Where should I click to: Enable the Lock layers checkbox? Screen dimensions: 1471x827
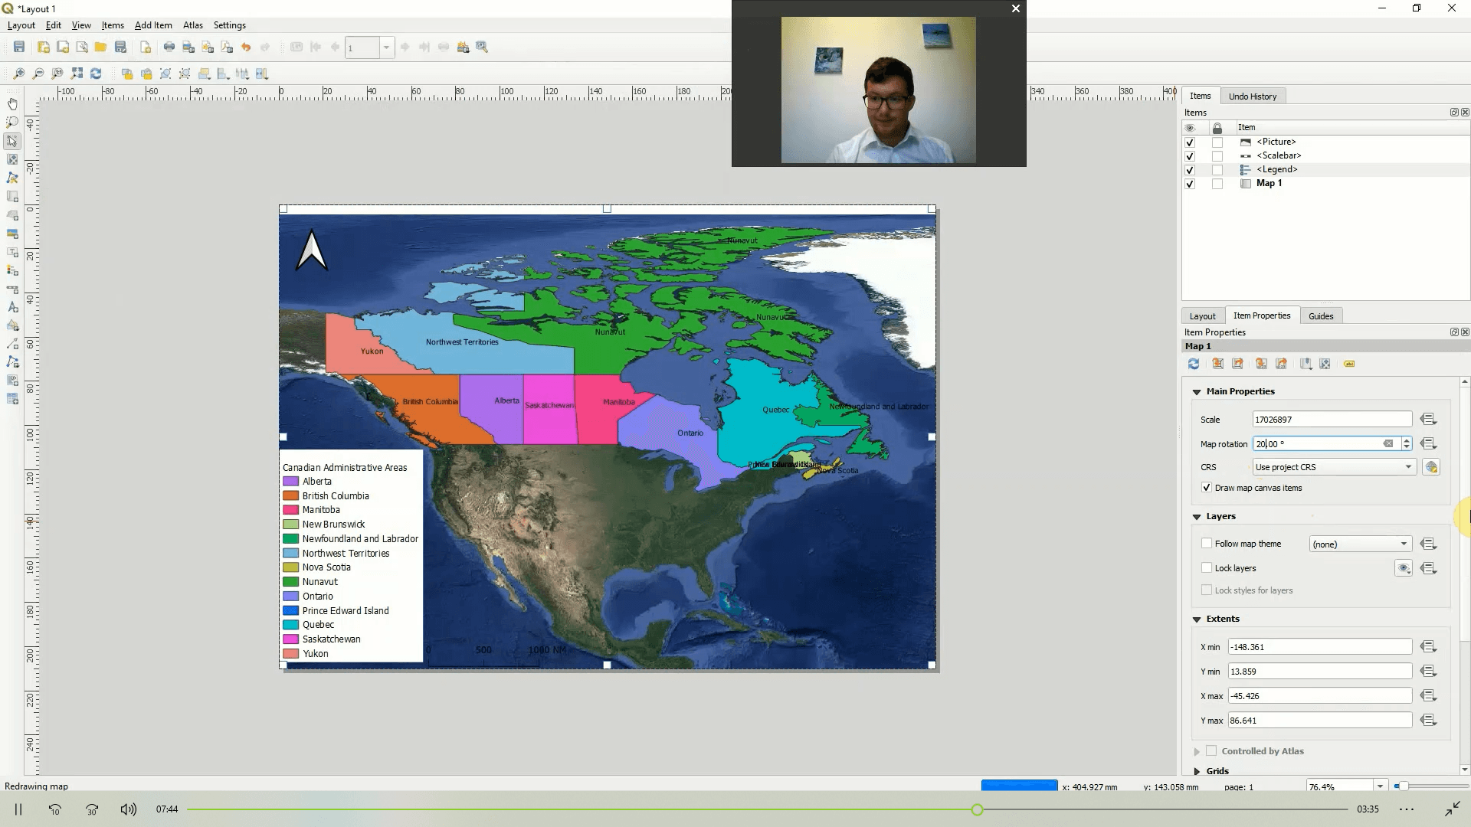1207,568
